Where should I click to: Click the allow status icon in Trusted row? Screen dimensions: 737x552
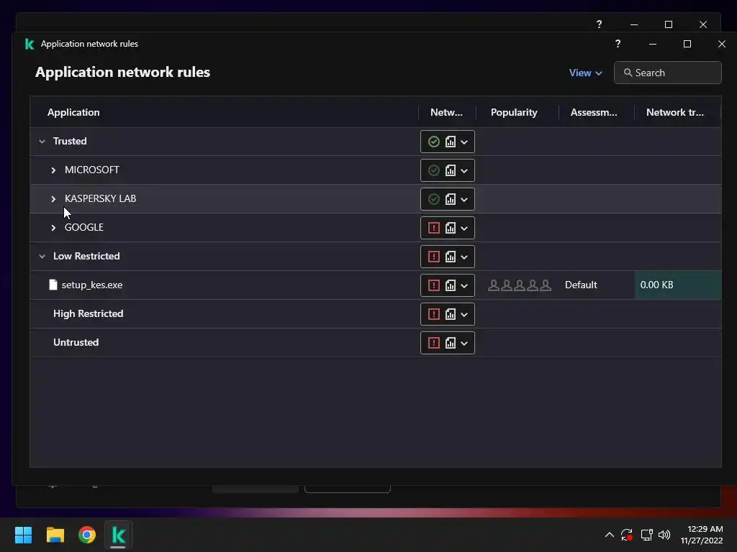click(x=434, y=142)
